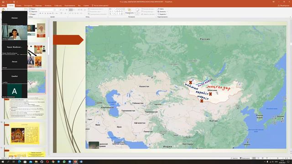This screenshot has width=292, height=164.
Task: Open Word from the taskbar
Action: pyautogui.click(x=81, y=162)
